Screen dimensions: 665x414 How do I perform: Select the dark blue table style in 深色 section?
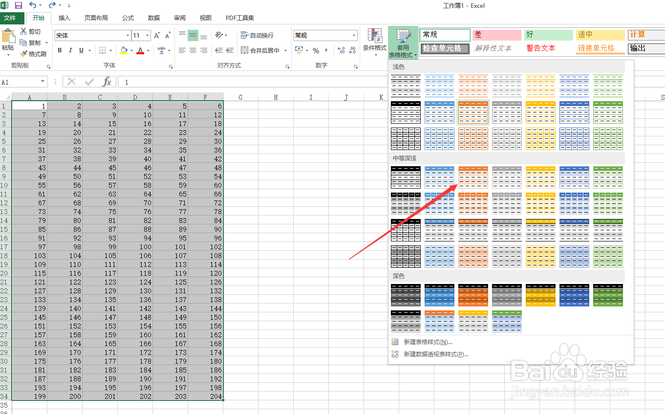(x=574, y=295)
